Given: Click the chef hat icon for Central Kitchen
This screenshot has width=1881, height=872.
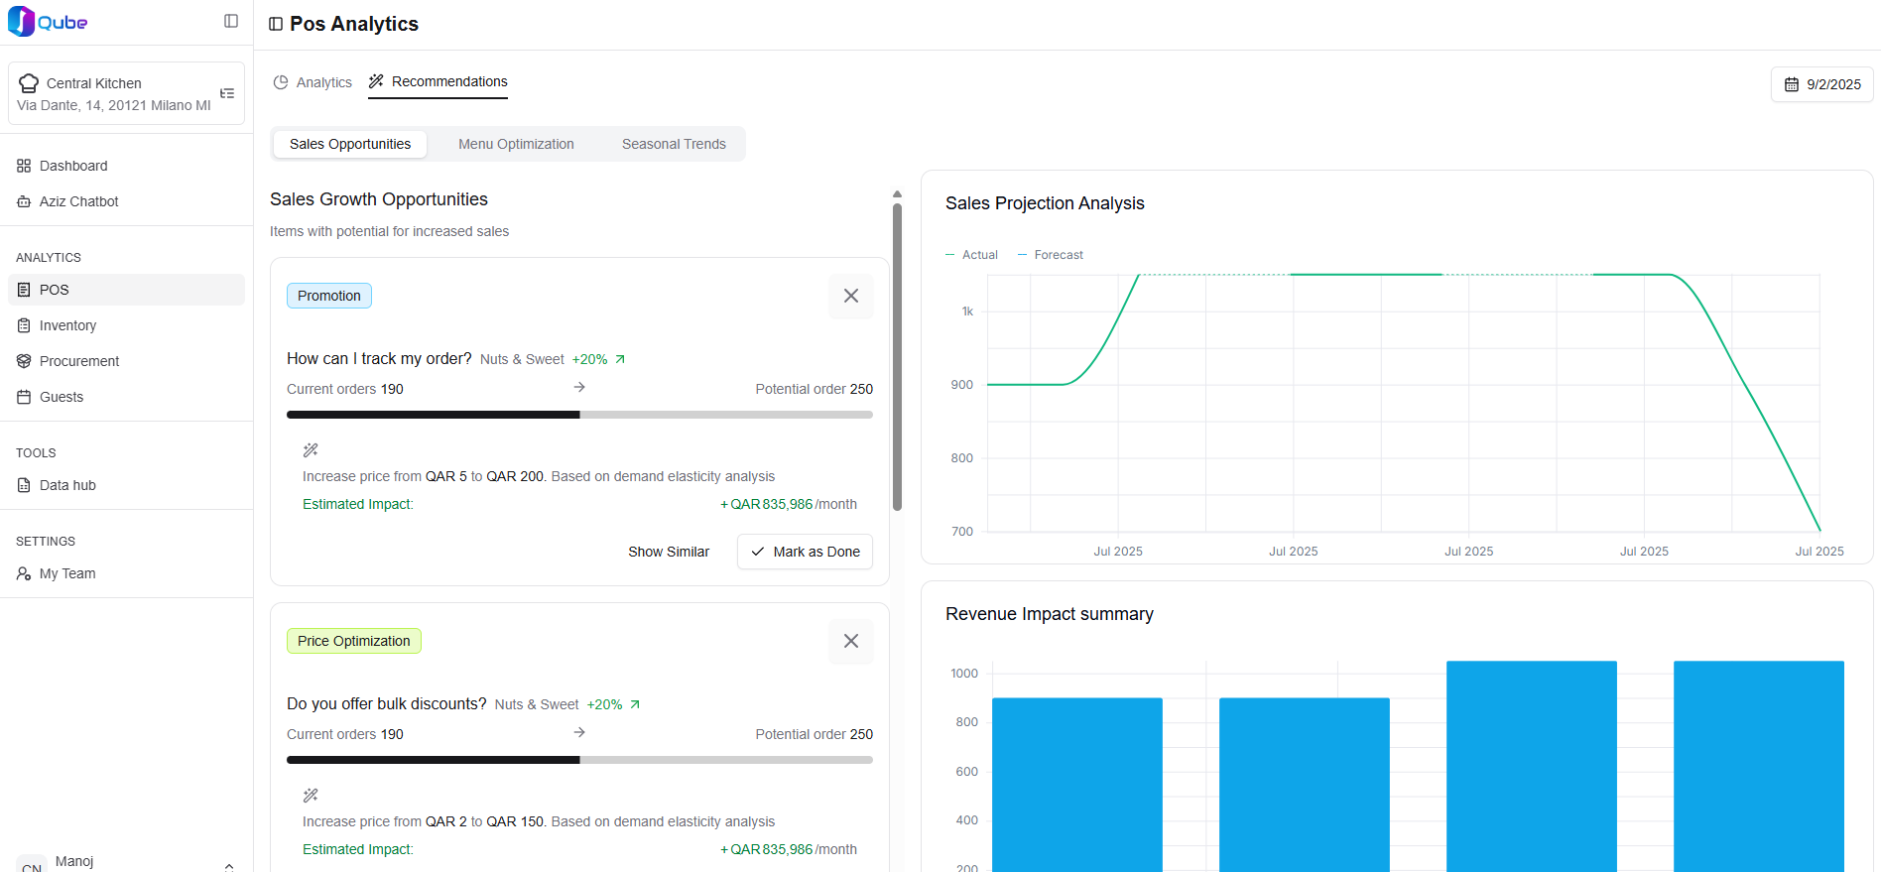Looking at the screenshot, I should [x=29, y=83].
